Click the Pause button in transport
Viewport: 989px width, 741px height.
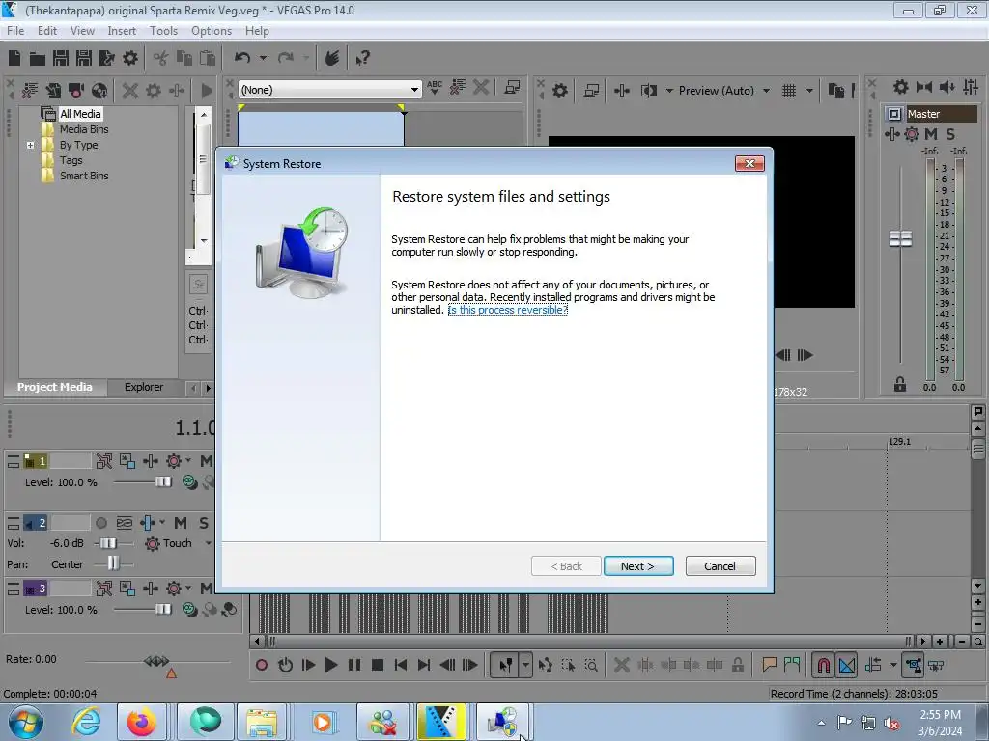point(354,665)
